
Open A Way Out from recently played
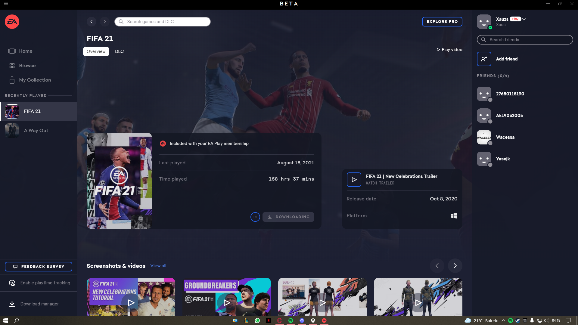[36, 131]
